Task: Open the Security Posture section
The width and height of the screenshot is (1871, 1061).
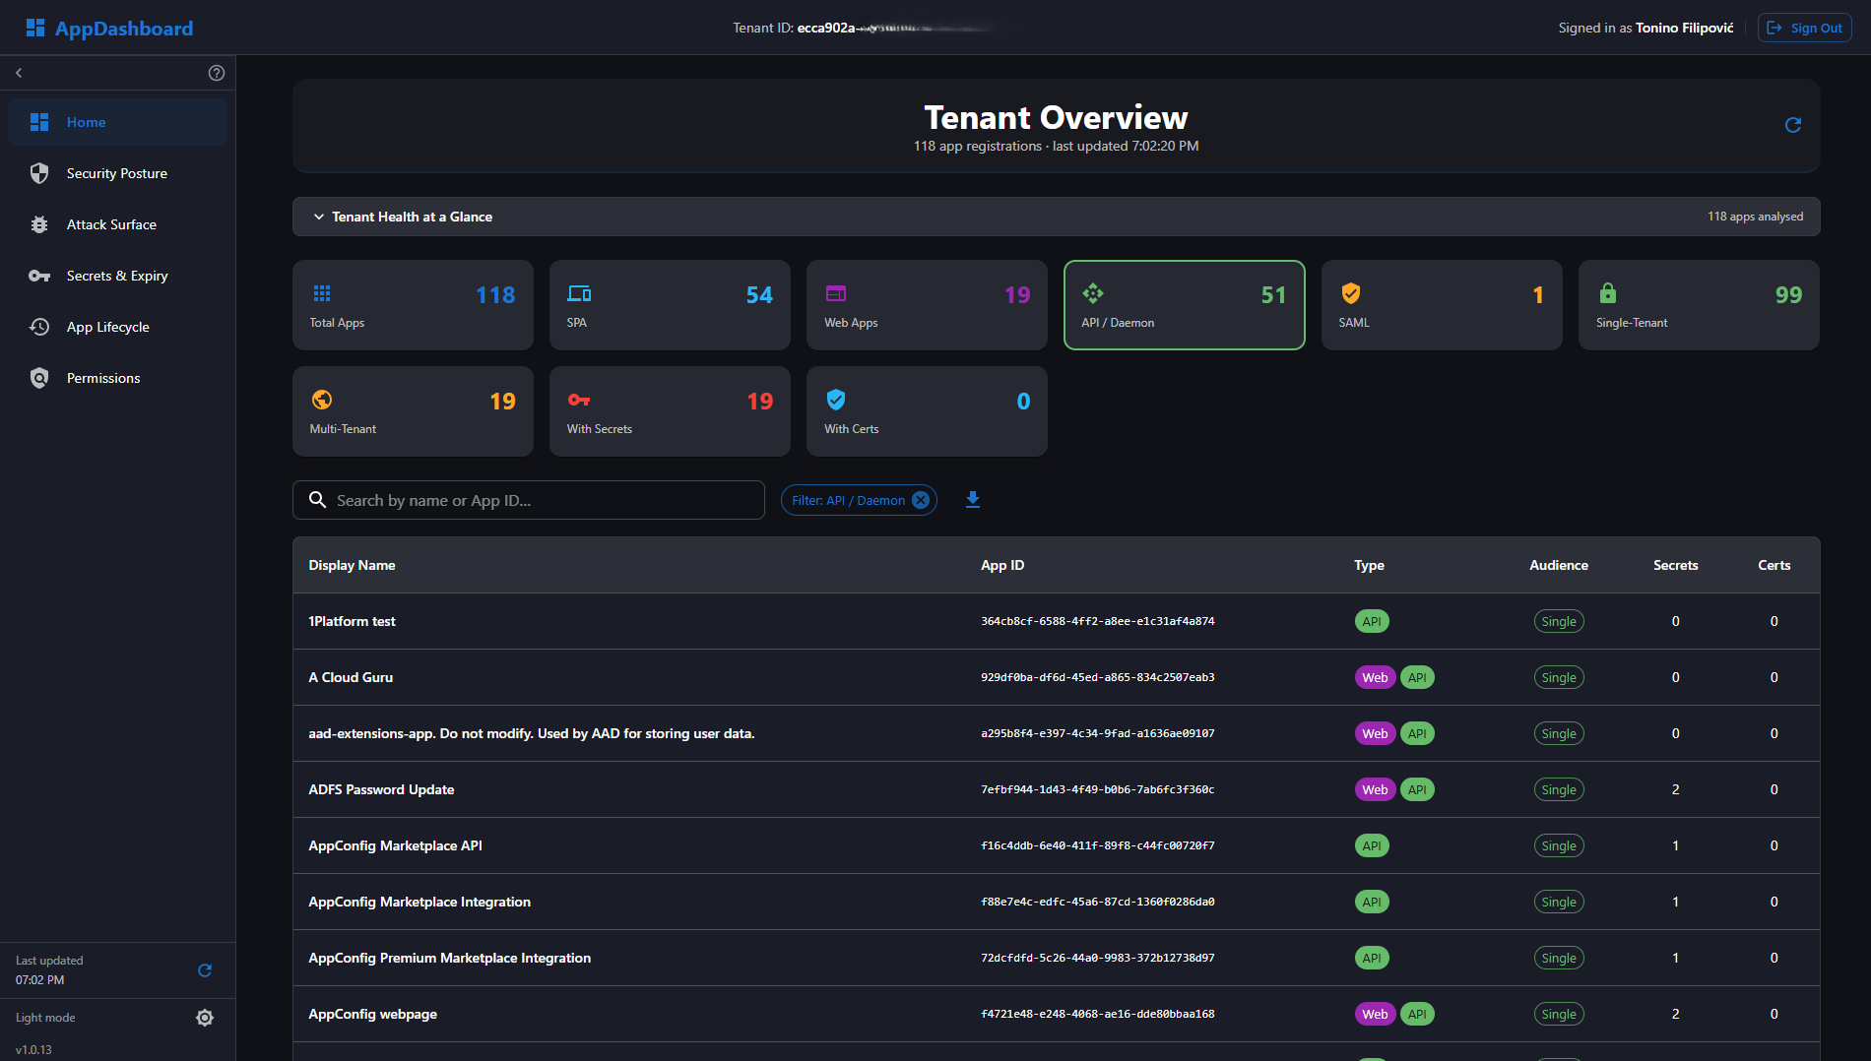Action: [x=116, y=173]
